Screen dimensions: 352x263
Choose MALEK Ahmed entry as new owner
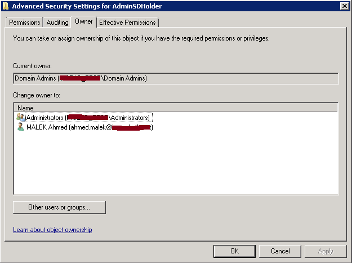(x=90, y=127)
